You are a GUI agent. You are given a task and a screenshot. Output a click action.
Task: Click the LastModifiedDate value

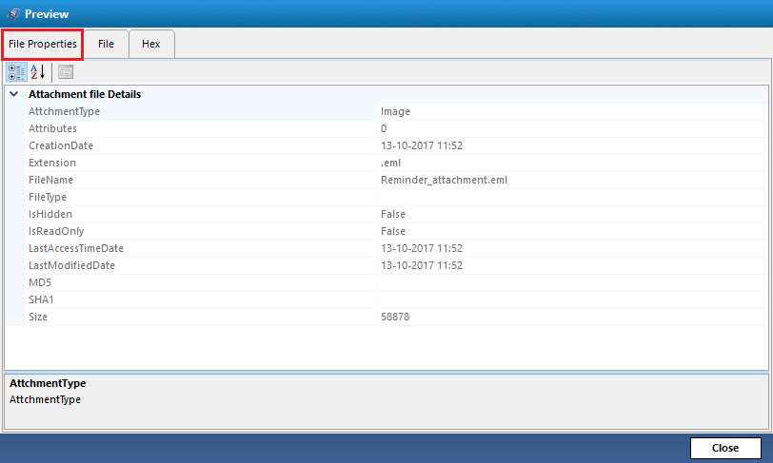click(422, 265)
